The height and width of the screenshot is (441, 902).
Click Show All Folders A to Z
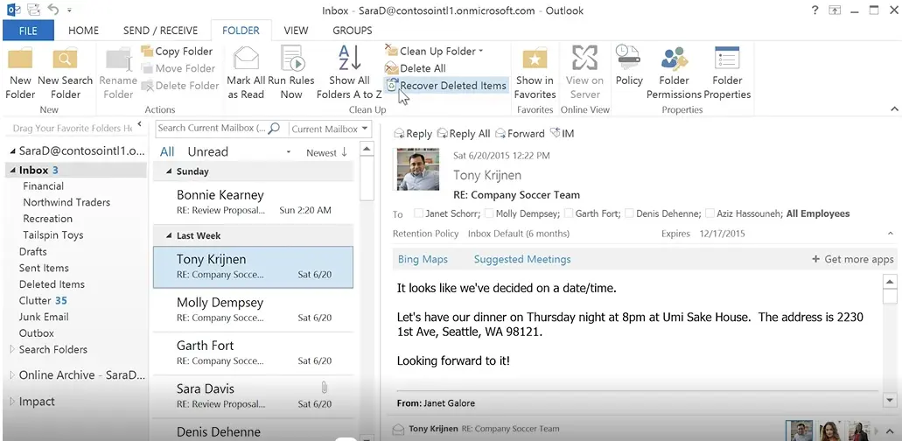pyautogui.click(x=349, y=61)
